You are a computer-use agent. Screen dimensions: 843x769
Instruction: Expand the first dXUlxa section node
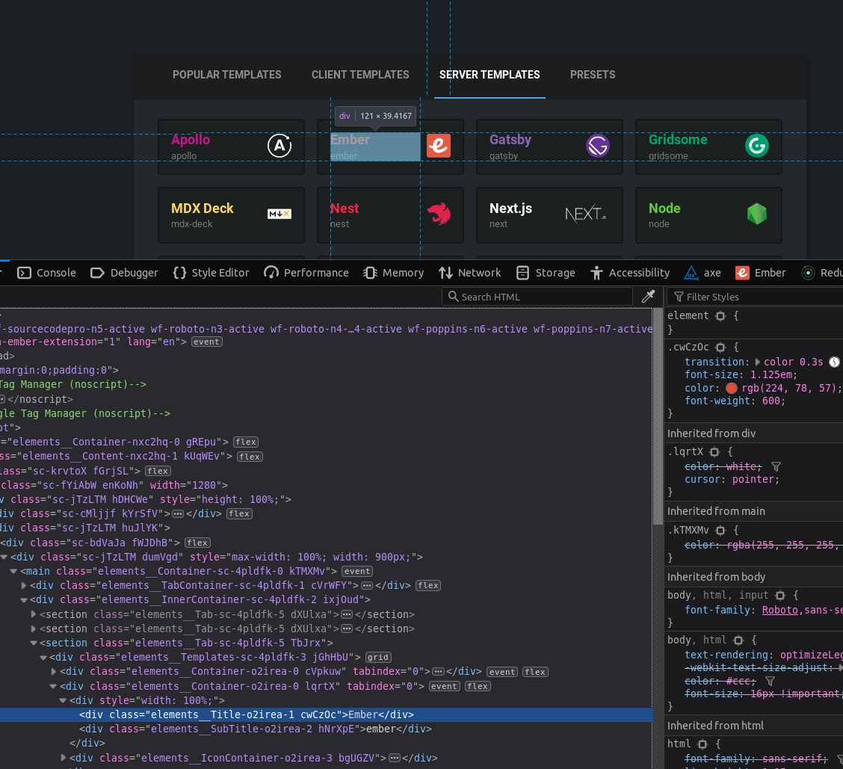pyautogui.click(x=34, y=614)
